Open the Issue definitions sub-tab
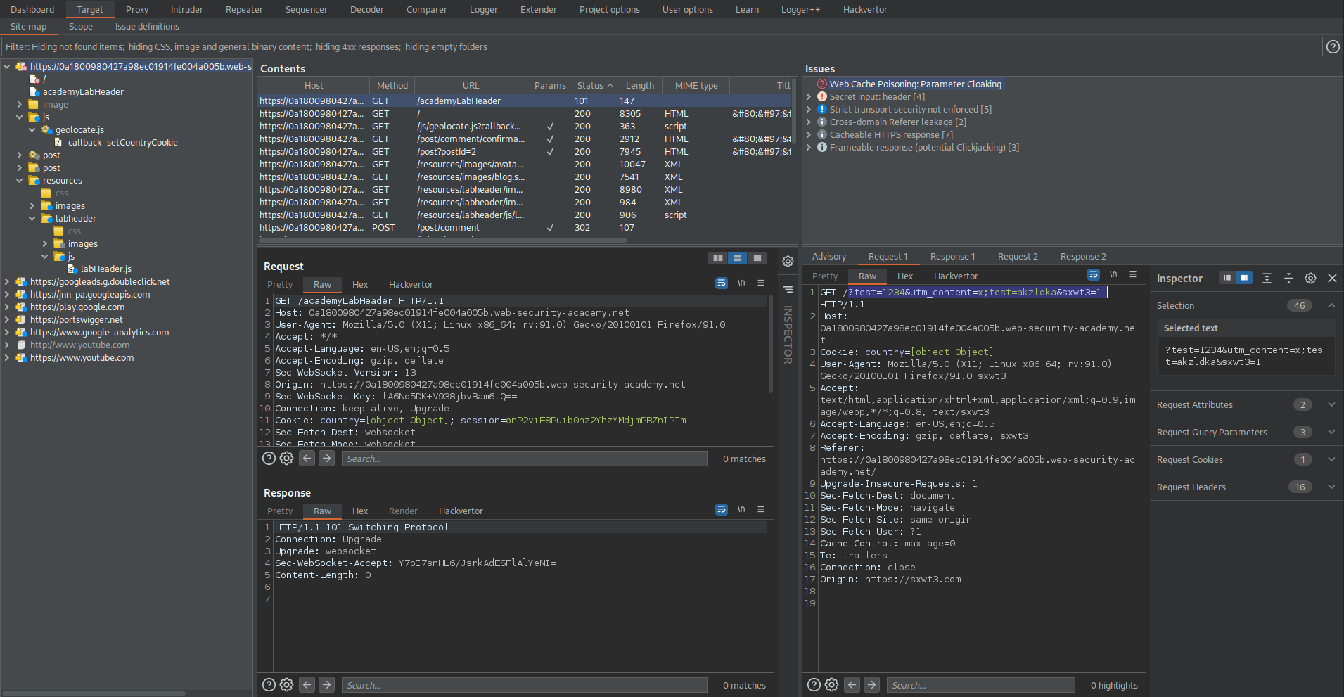 point(147,26)
